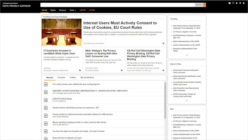Open the GDPR navigation item

tap(83, 10)
